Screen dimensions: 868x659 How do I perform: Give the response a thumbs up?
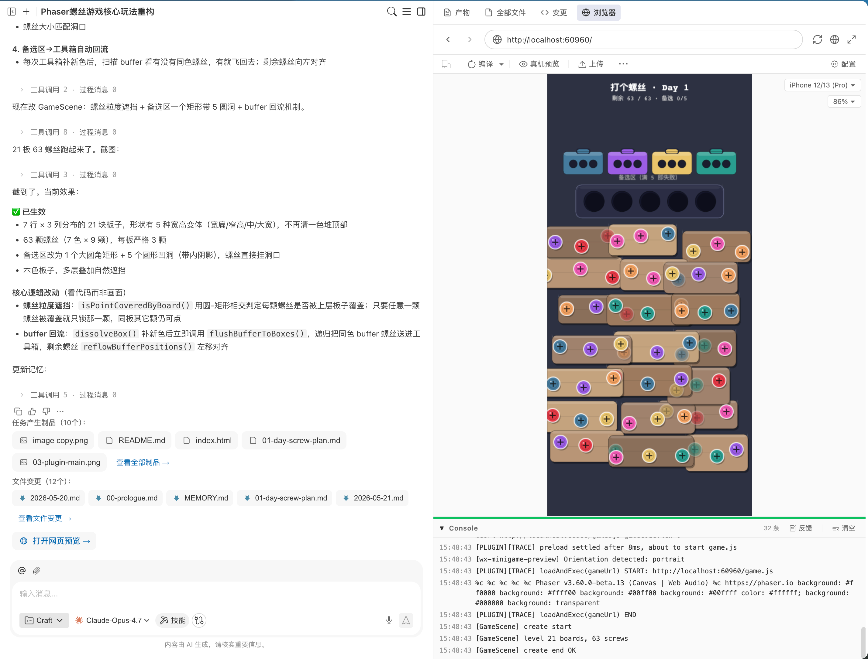pos(32,411)
